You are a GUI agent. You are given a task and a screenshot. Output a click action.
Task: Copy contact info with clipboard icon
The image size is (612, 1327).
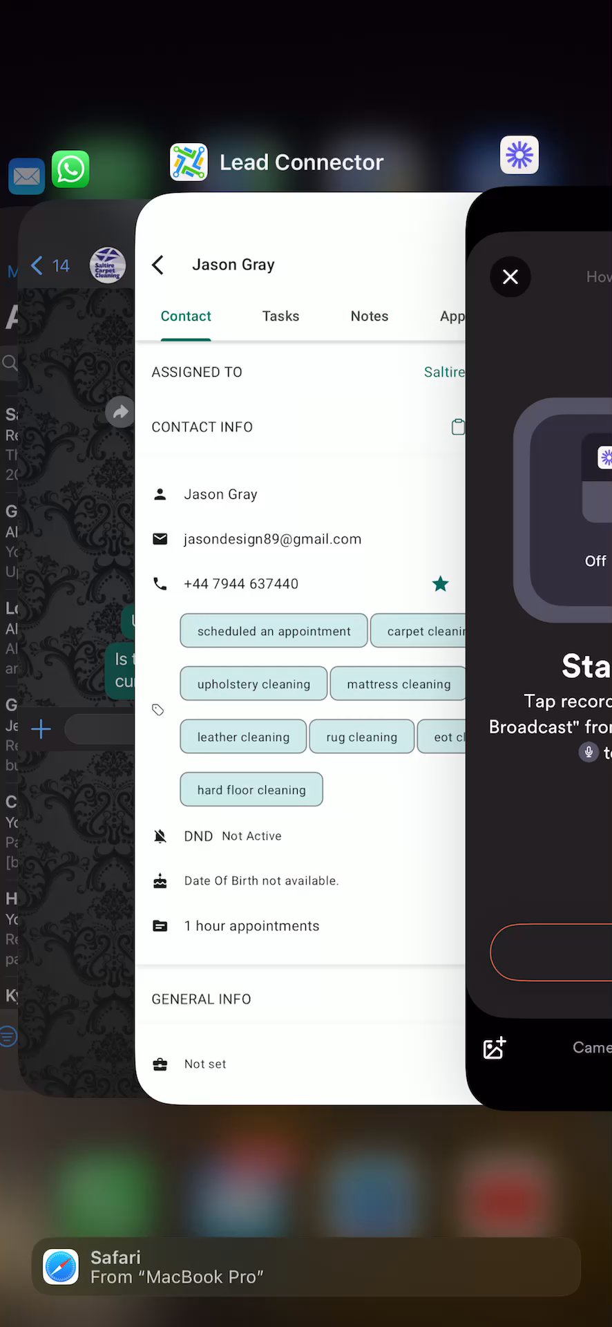coord(458,427)
